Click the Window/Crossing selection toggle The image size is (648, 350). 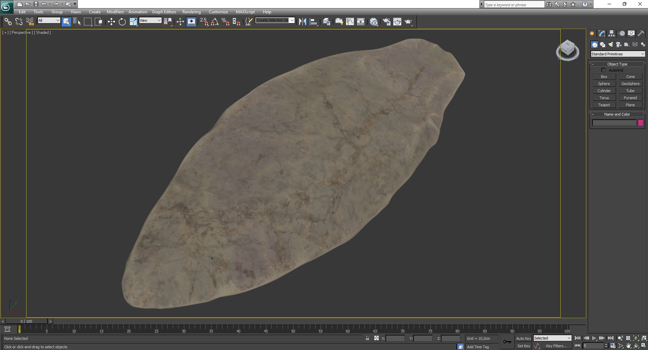pos(99,22)
